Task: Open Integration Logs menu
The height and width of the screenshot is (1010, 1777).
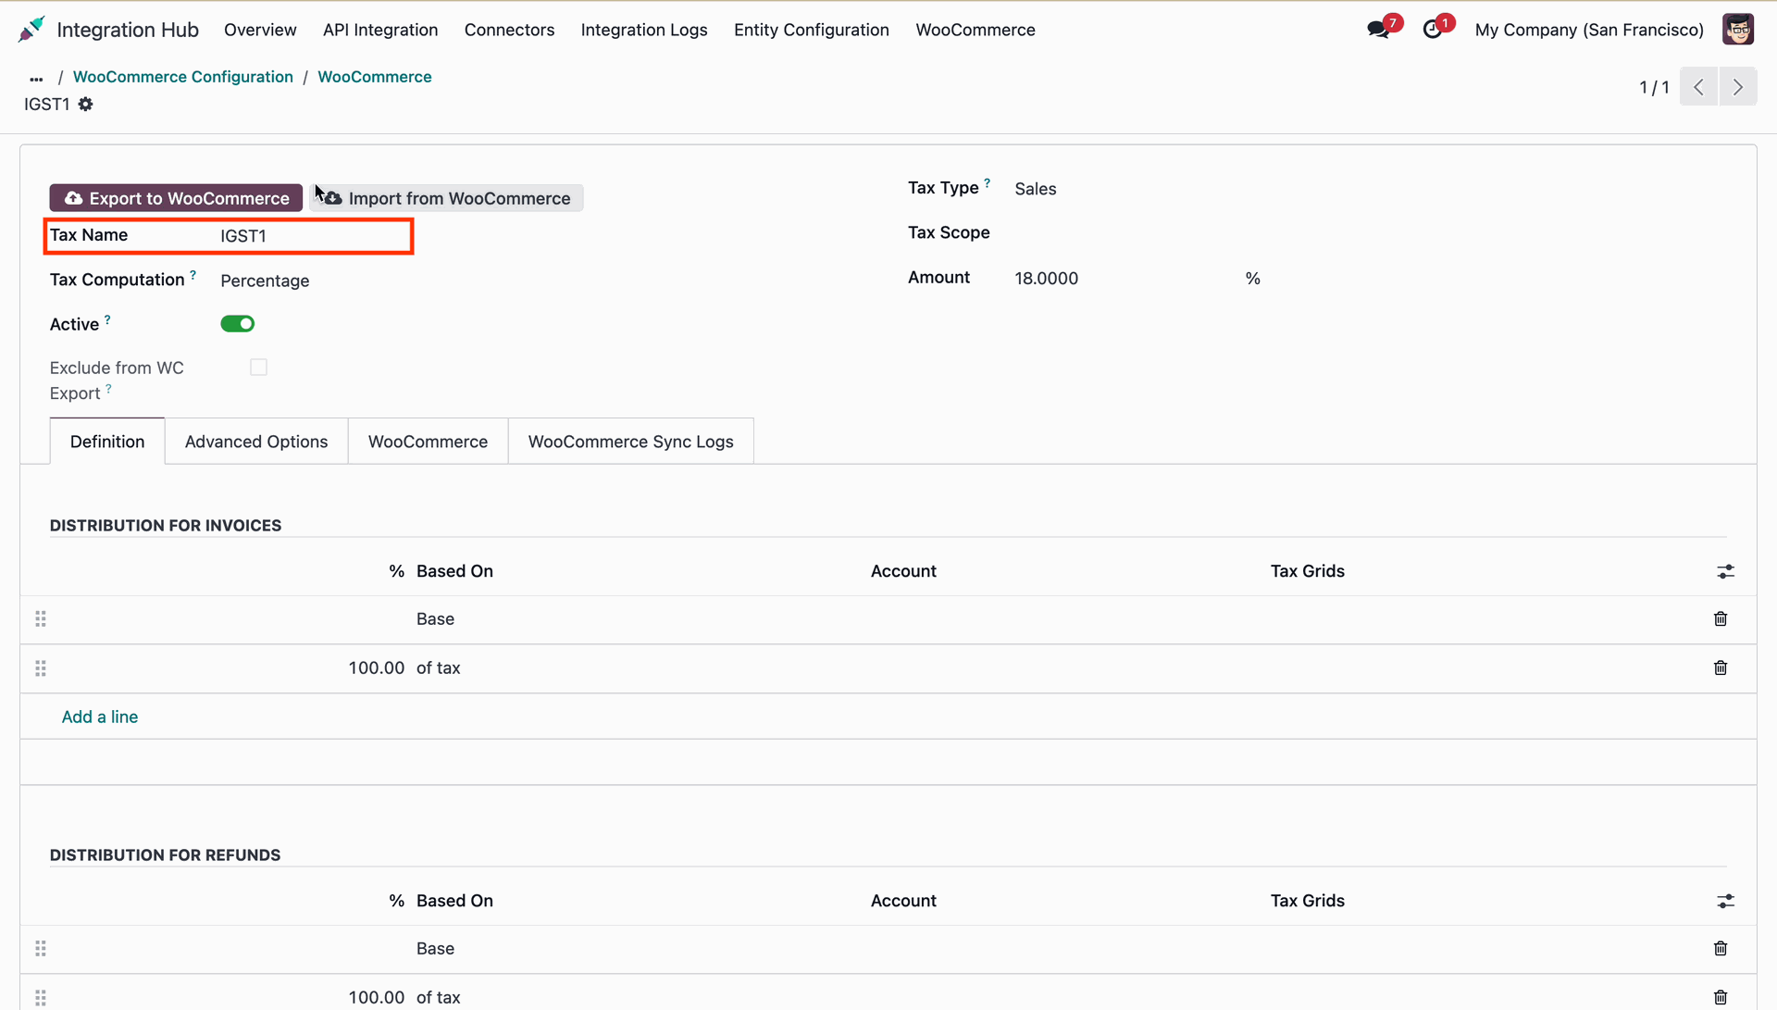Action: (644, 30)
